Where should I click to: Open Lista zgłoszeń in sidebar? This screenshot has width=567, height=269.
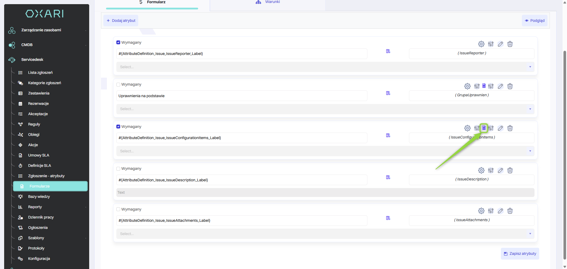click(40, 73)
